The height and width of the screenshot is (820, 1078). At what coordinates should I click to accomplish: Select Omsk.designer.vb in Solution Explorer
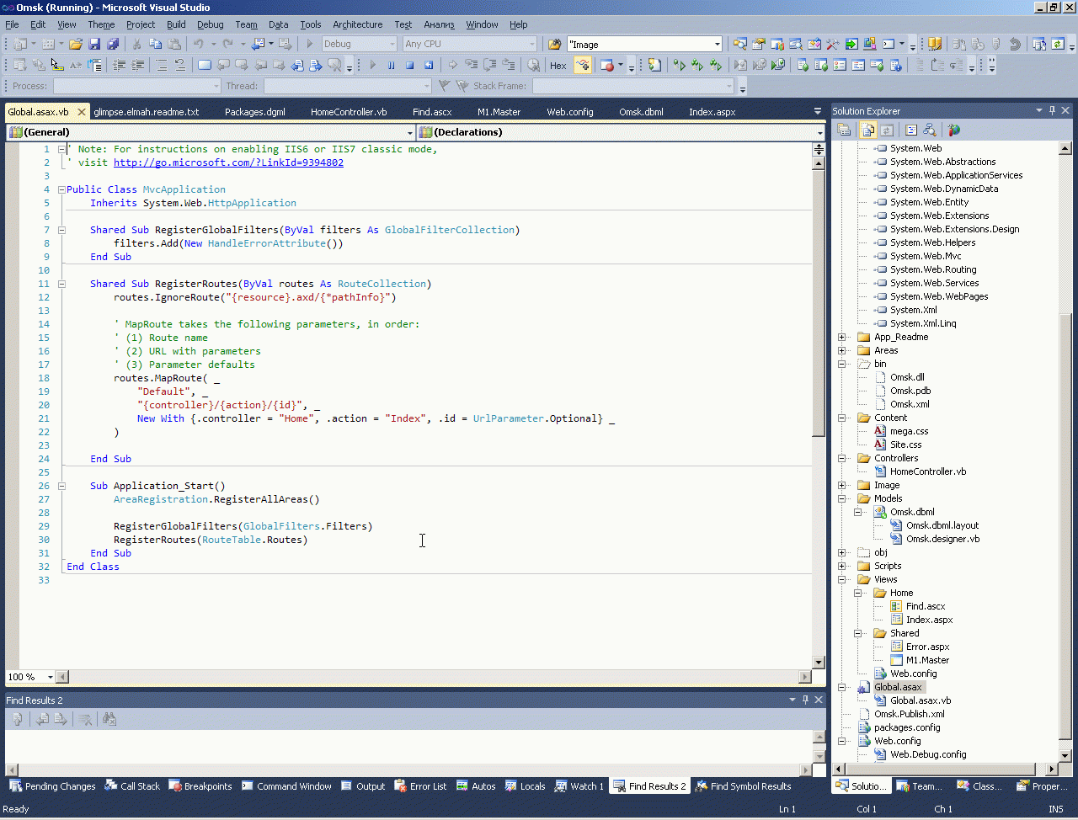[x=942, y=539]
